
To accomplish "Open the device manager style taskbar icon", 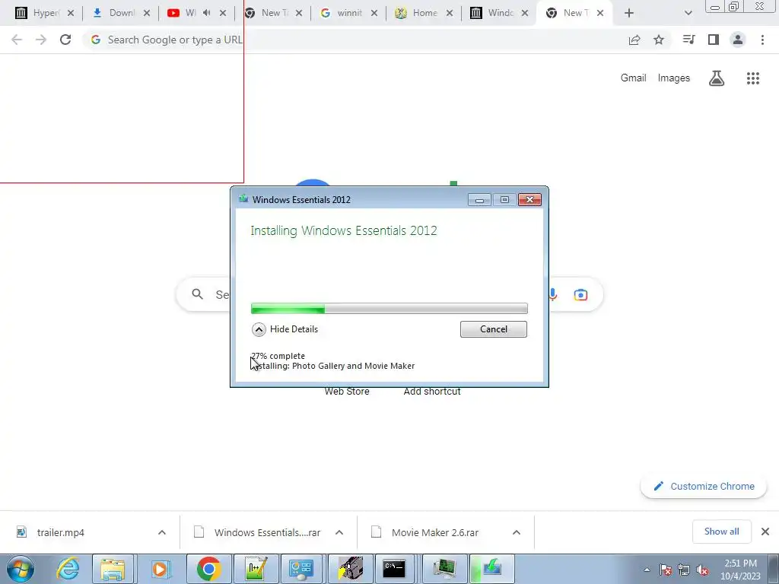I will 444,569.
